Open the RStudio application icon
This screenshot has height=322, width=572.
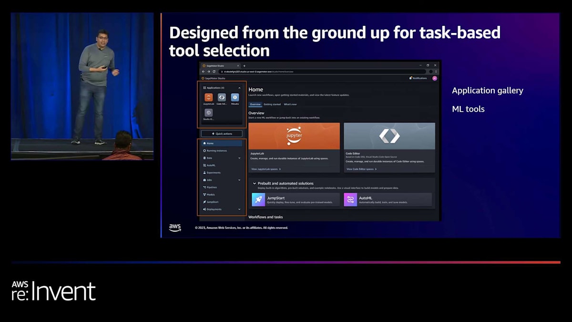[235, 97]
